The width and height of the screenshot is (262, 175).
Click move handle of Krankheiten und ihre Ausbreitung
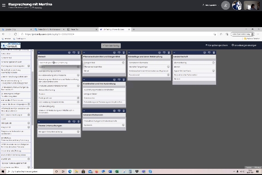pos(114,80)
